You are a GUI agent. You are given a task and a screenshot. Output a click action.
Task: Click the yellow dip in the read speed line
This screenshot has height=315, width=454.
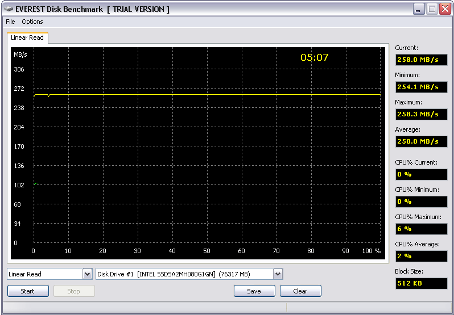[x=48, y=95]
